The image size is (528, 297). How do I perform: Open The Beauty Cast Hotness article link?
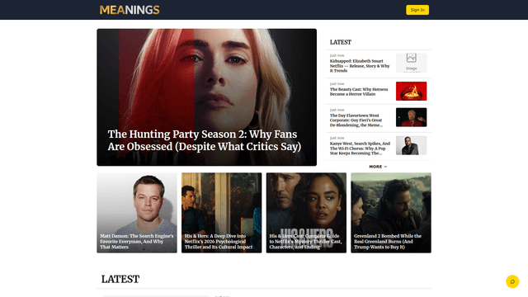pos(359,92)
